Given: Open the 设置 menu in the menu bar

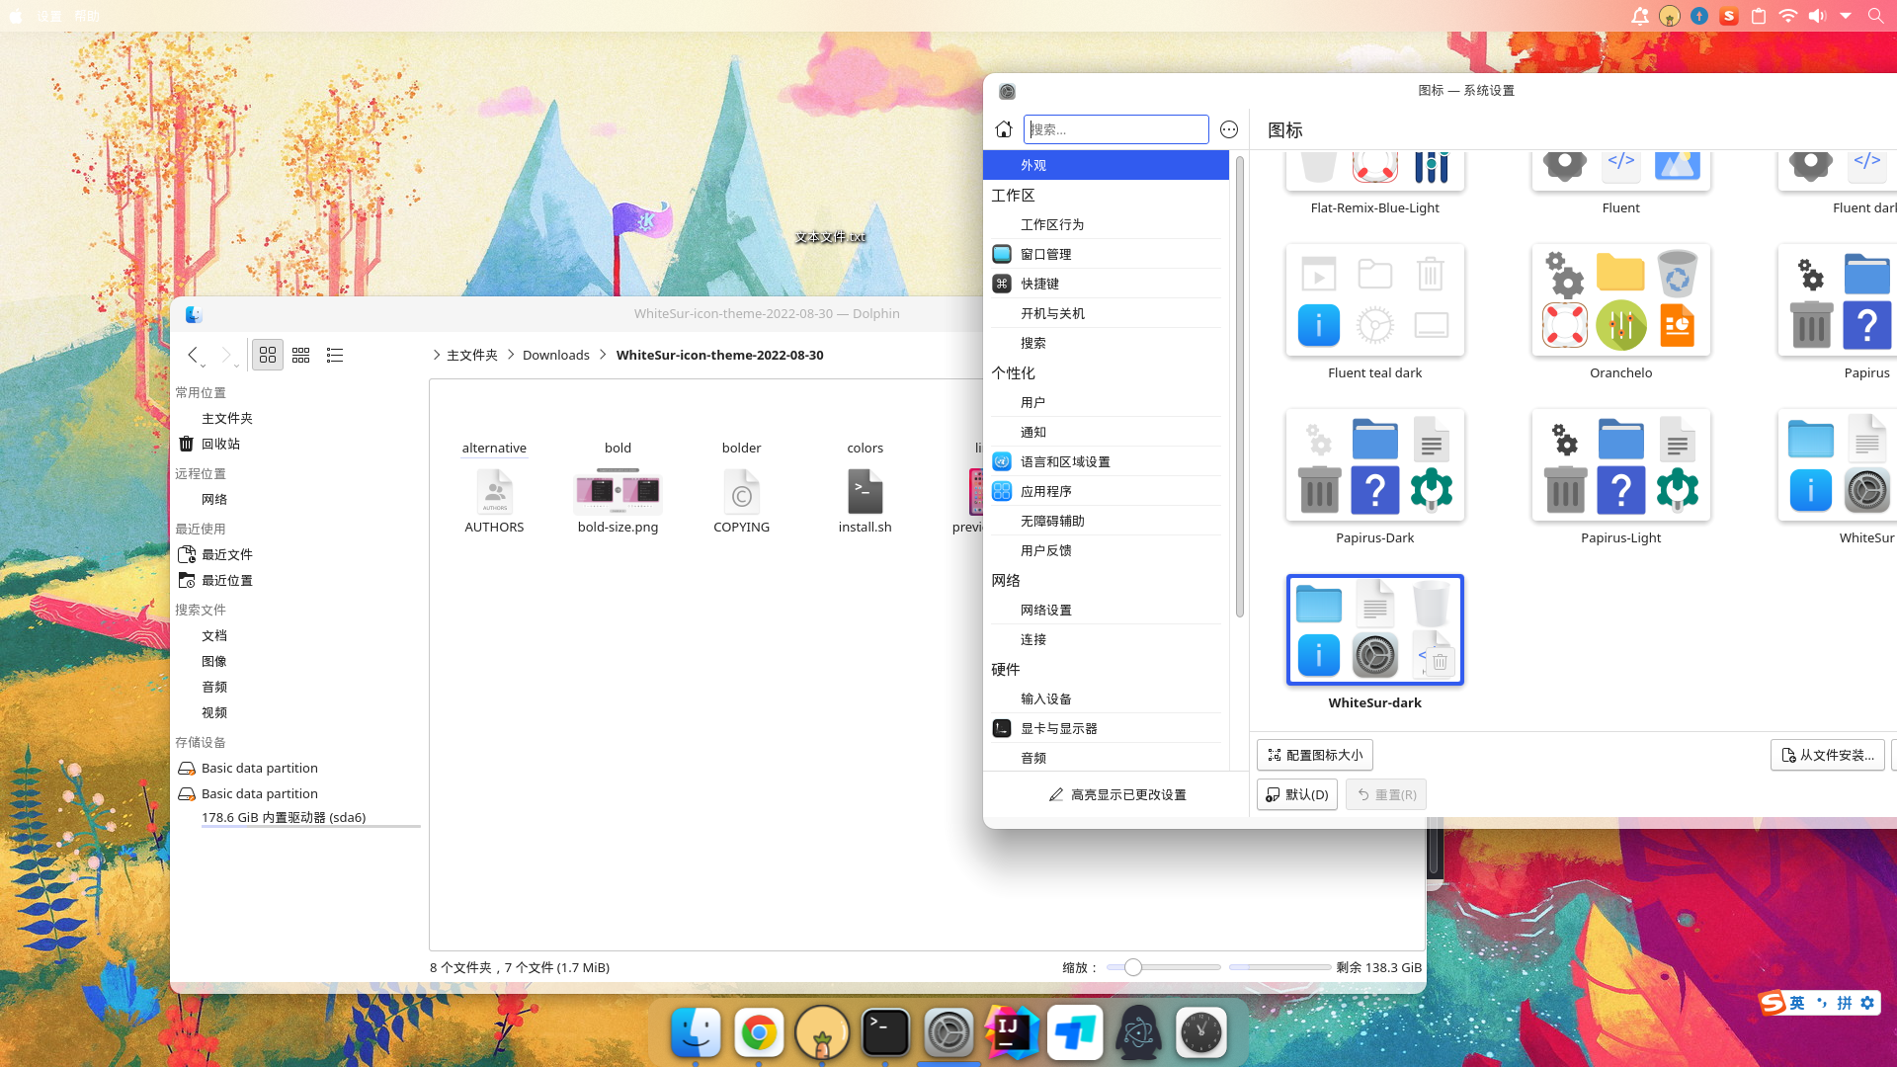Looking at the screenshot, I should point(47,16).
